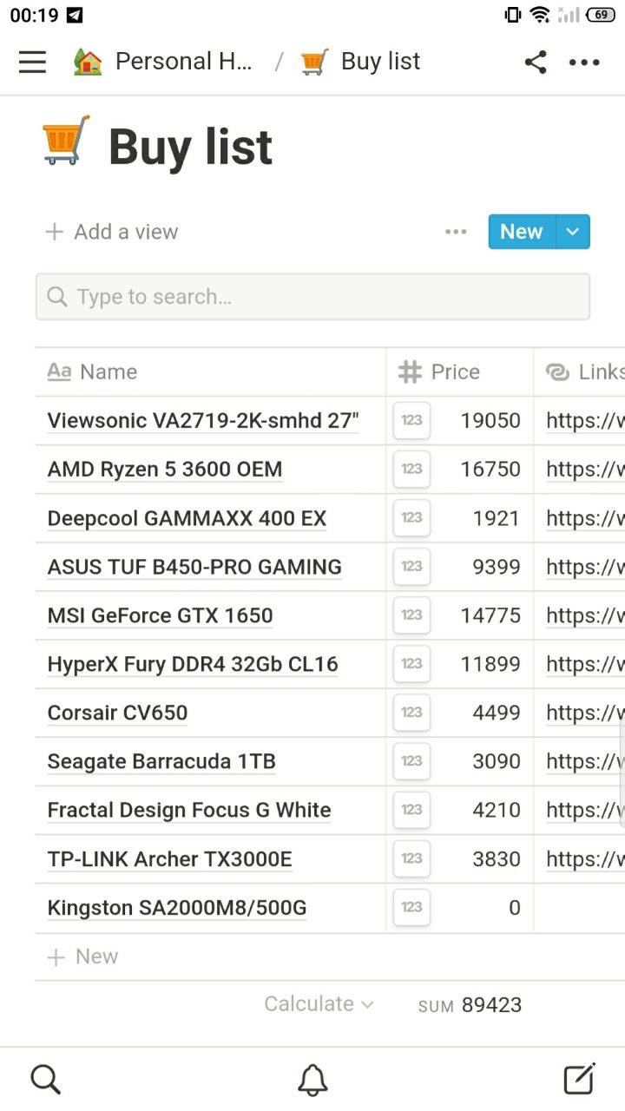
Task: Open the Name column header menu
Action: [x=211, y=372]
